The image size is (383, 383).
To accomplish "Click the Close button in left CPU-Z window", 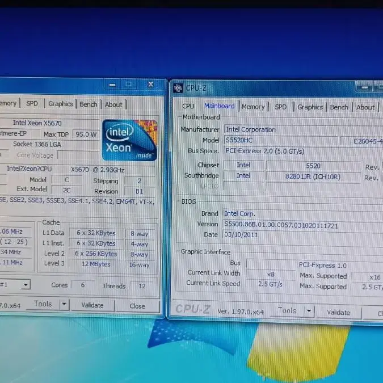I will click(x=137, y=306).
